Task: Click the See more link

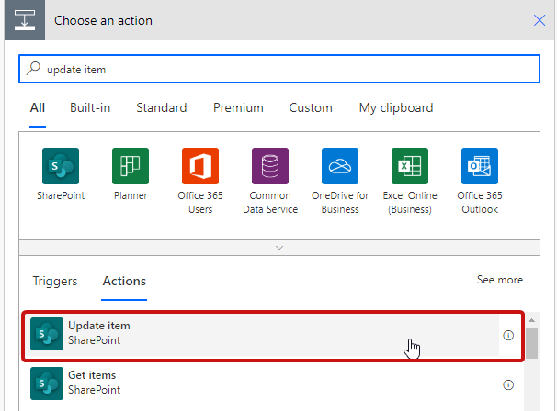Action: 500,280
